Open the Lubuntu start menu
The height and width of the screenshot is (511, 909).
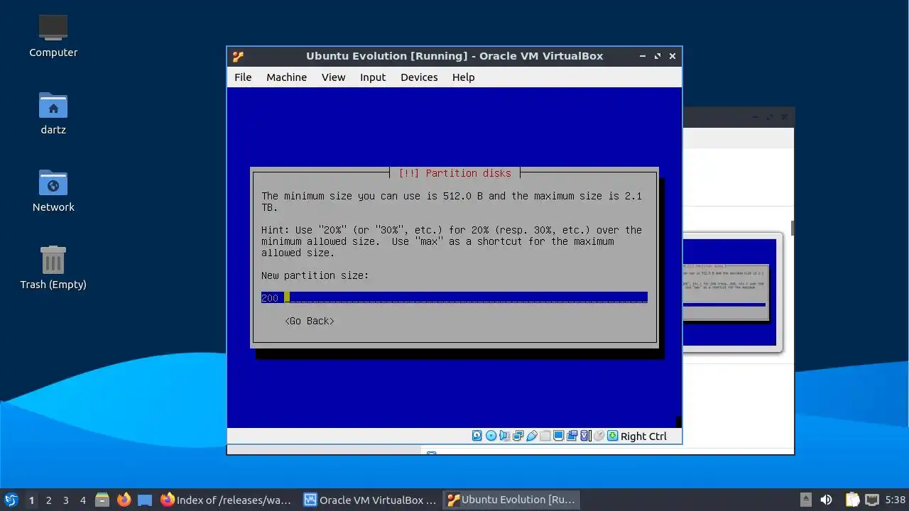click(11, 500)
